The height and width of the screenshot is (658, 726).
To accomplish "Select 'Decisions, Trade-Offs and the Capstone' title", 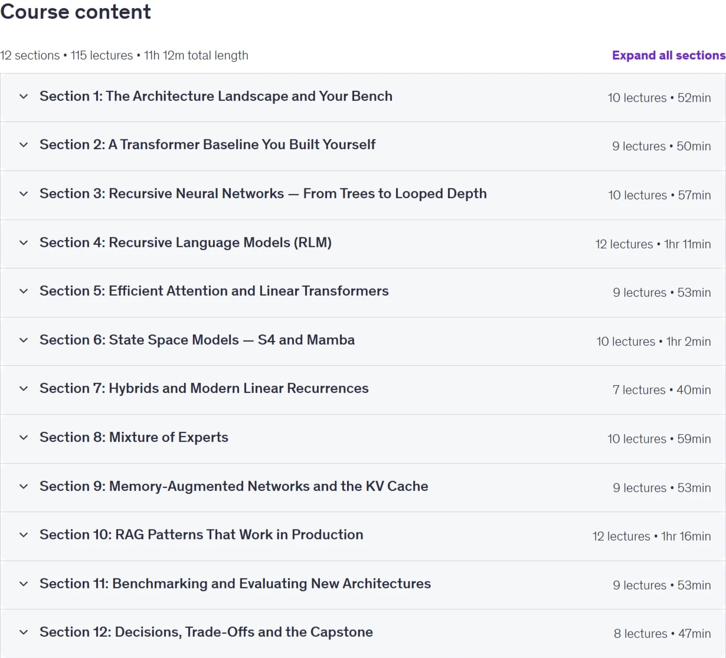I will click(x=244, y=632).
